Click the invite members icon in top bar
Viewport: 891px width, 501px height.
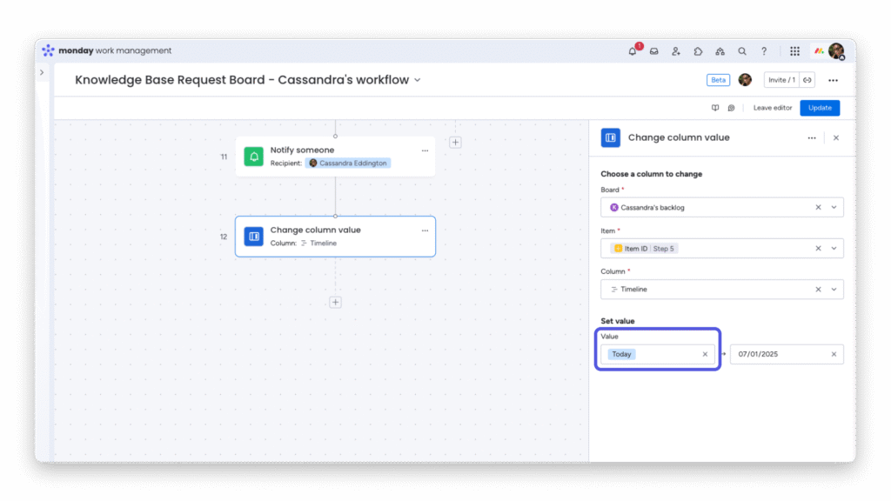point(675,51)
